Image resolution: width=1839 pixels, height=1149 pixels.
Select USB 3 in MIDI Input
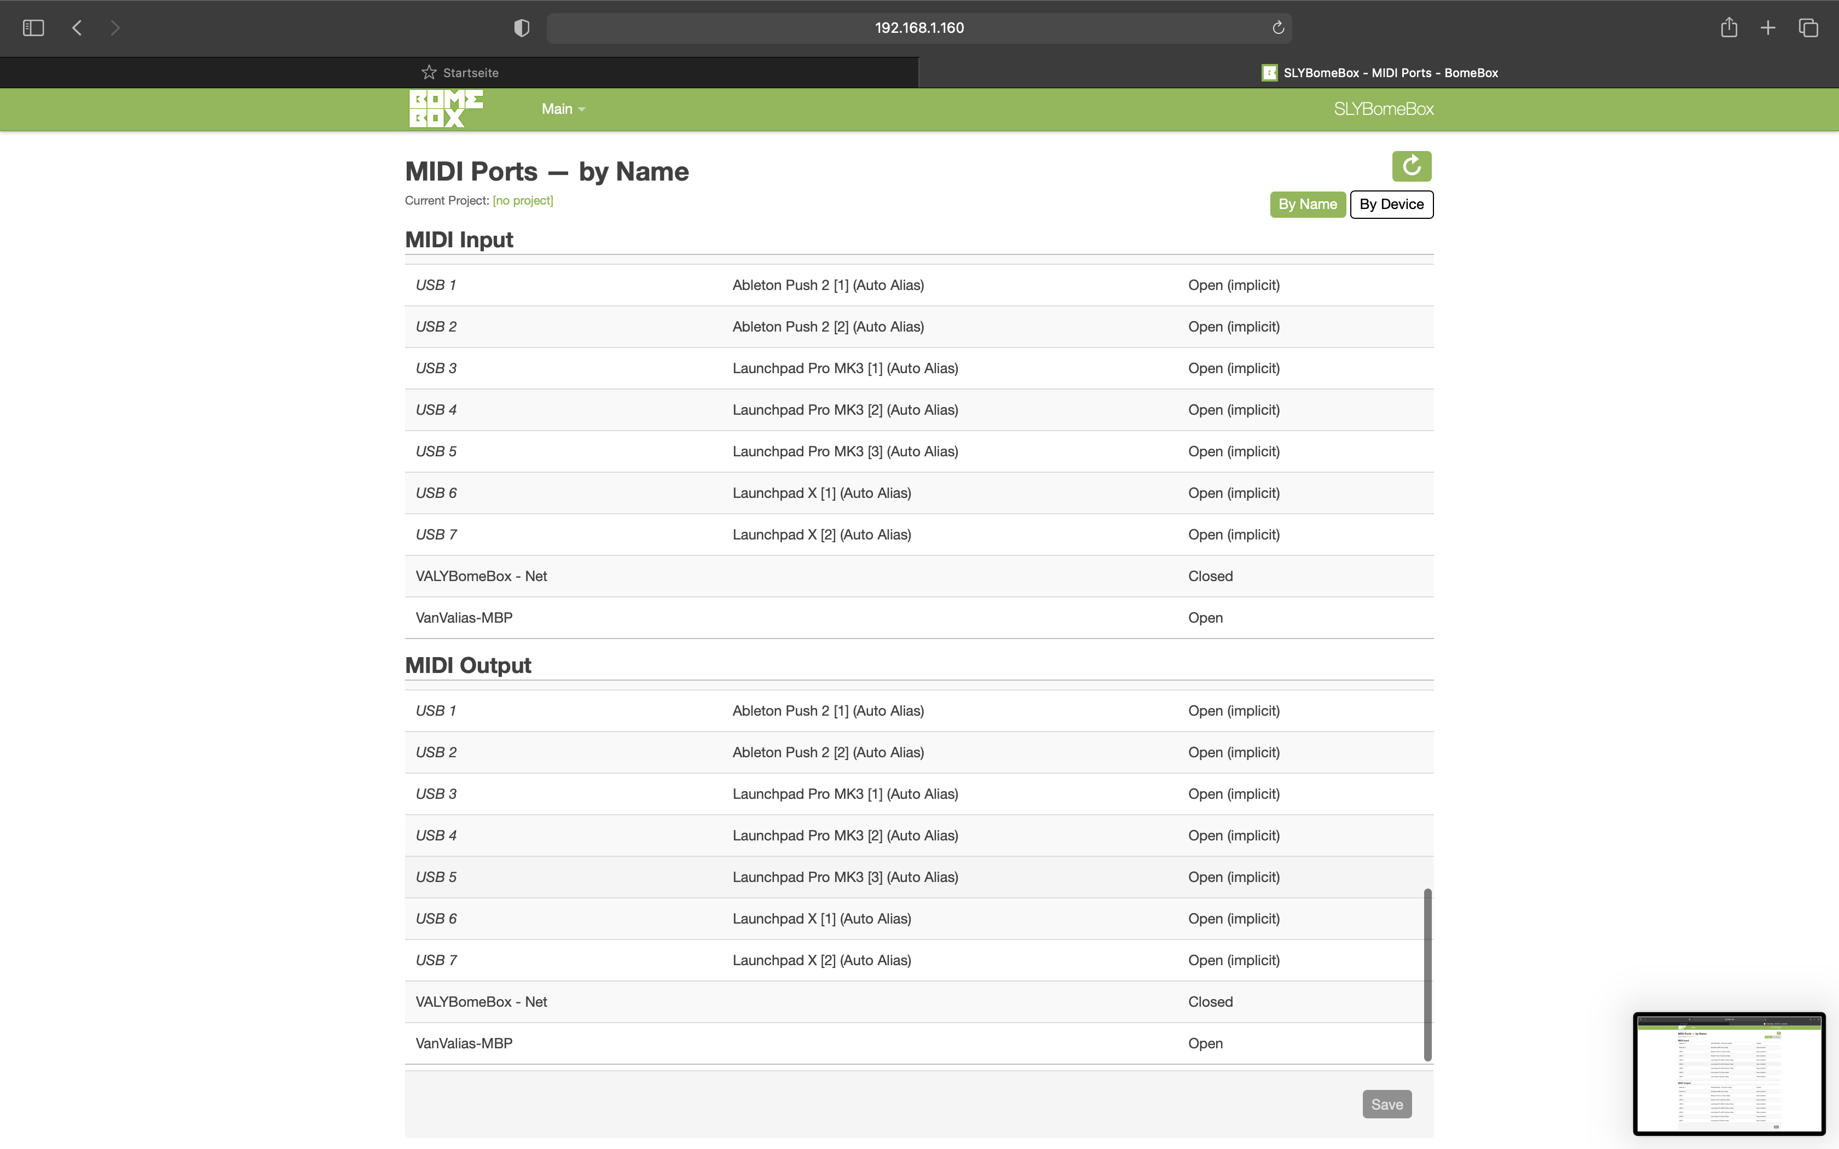pyautogui.click(x=436, y=369)
